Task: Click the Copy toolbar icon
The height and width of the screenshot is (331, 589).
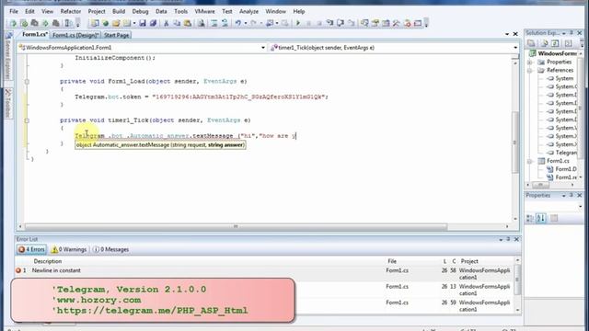Action: point(177,23)
